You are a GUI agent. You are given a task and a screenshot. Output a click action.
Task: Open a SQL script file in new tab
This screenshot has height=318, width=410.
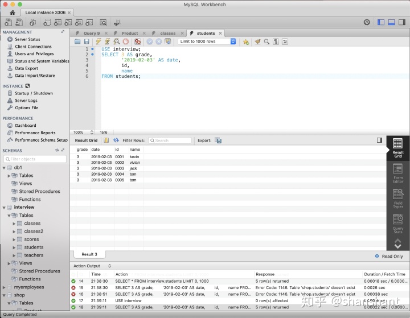pyautogui.click(x=19, y=23)
